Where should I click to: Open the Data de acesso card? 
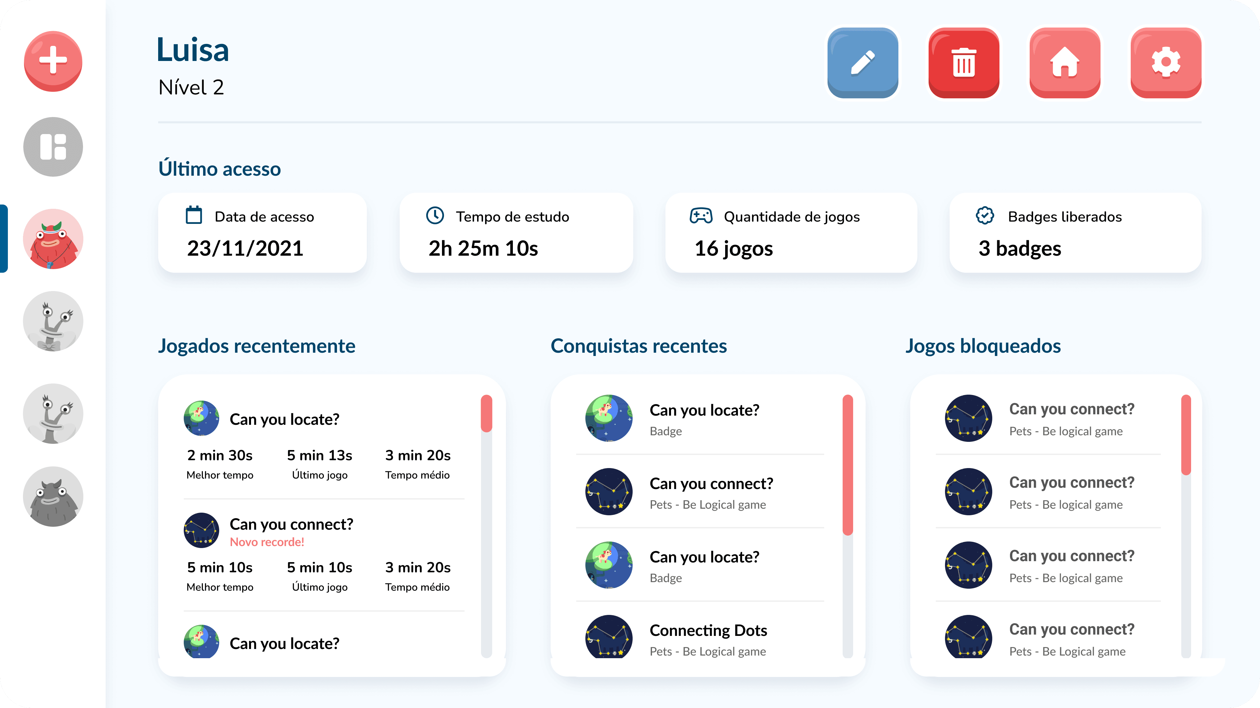(262, 233)
